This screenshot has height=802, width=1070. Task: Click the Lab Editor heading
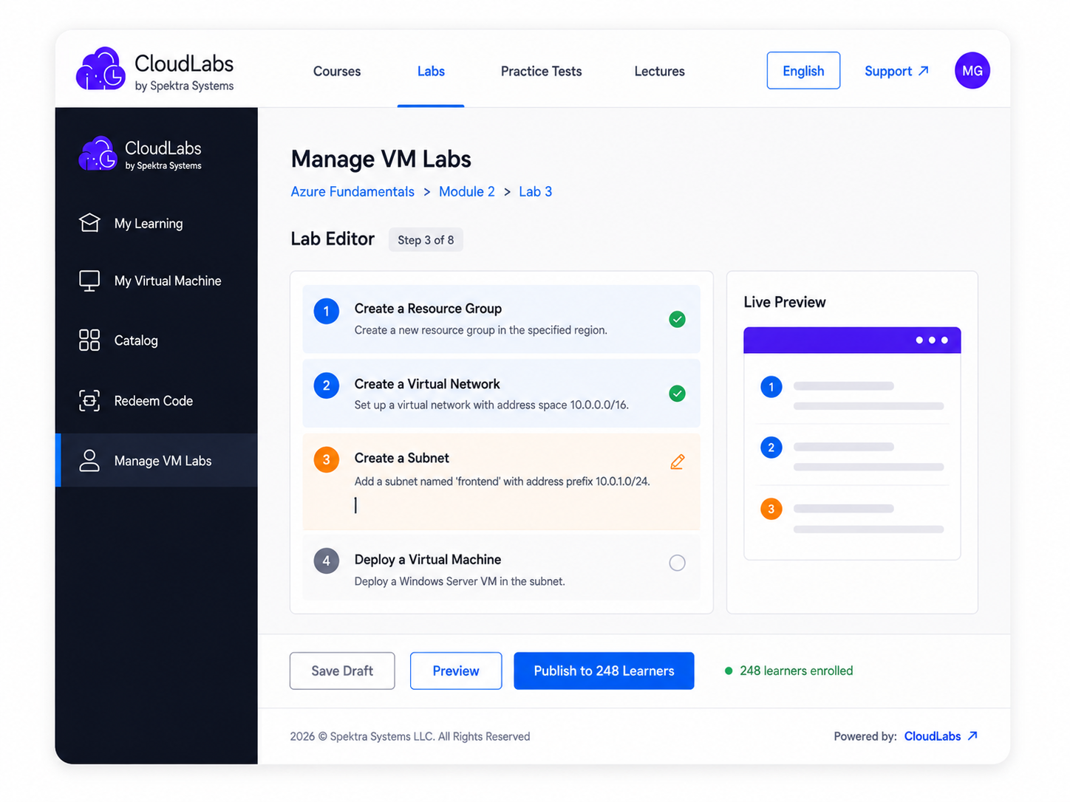point(333,239)
